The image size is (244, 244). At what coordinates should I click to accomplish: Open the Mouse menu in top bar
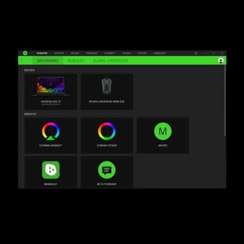click(x=75, y=53)
